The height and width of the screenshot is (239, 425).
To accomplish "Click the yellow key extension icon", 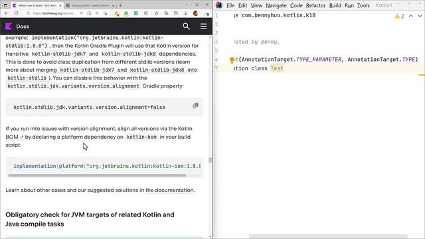I will [117, 13].
